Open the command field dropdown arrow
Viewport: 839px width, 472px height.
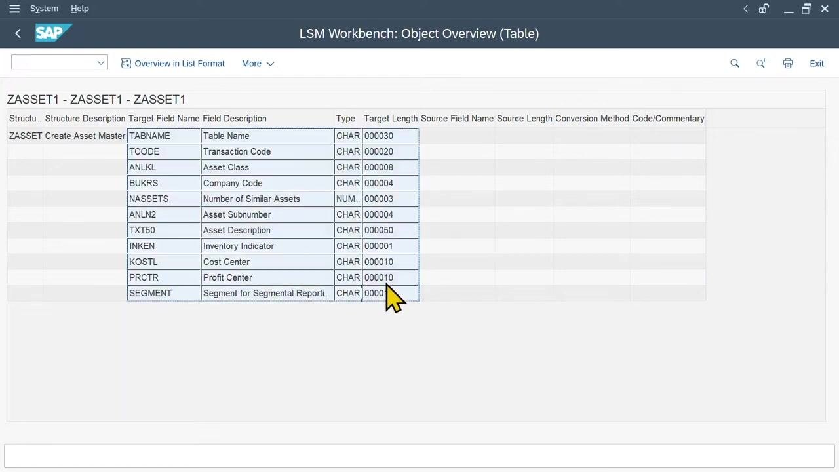click(x=101, y=63)
